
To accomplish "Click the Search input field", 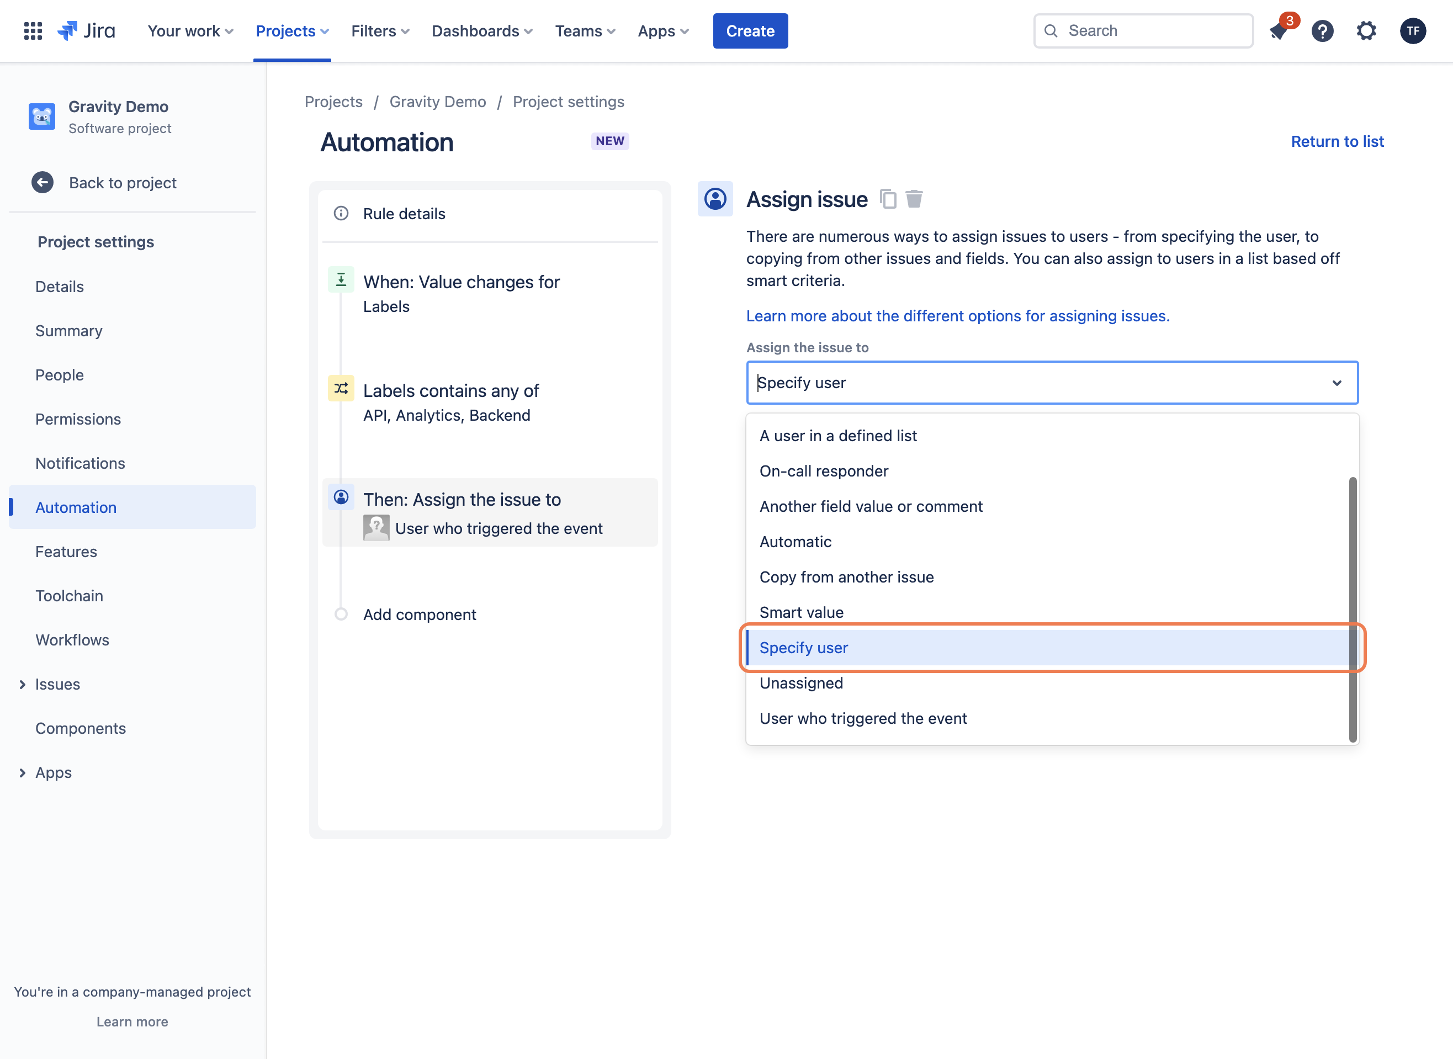I will pos(1143,31).
